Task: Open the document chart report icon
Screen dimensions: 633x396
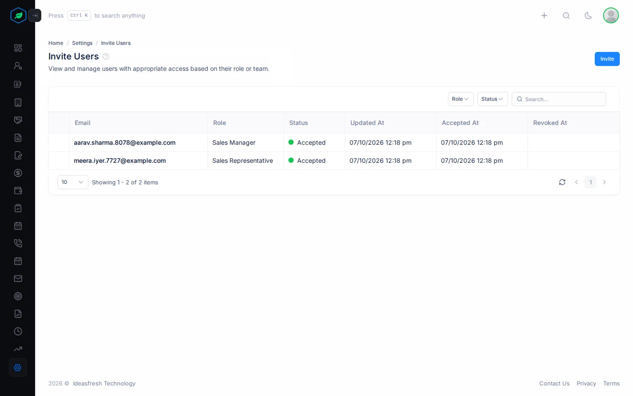Action: click(x=18, y=314)
